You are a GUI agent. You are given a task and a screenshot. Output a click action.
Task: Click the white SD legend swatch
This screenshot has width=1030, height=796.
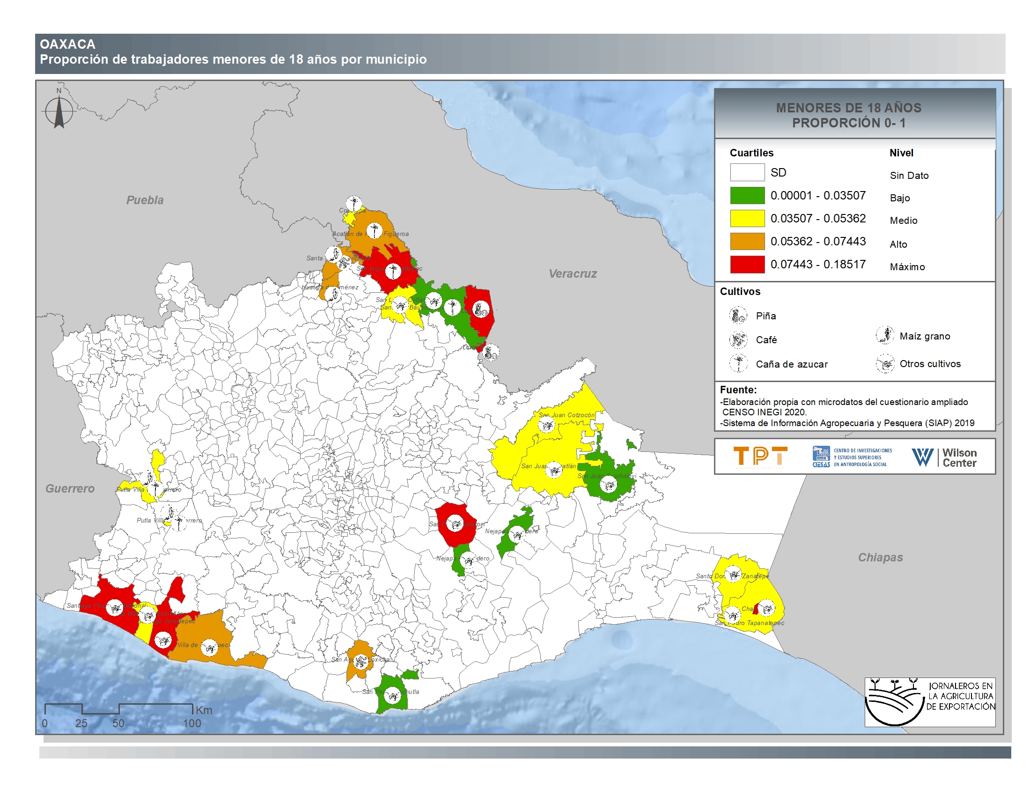click(x=747, y=172)
